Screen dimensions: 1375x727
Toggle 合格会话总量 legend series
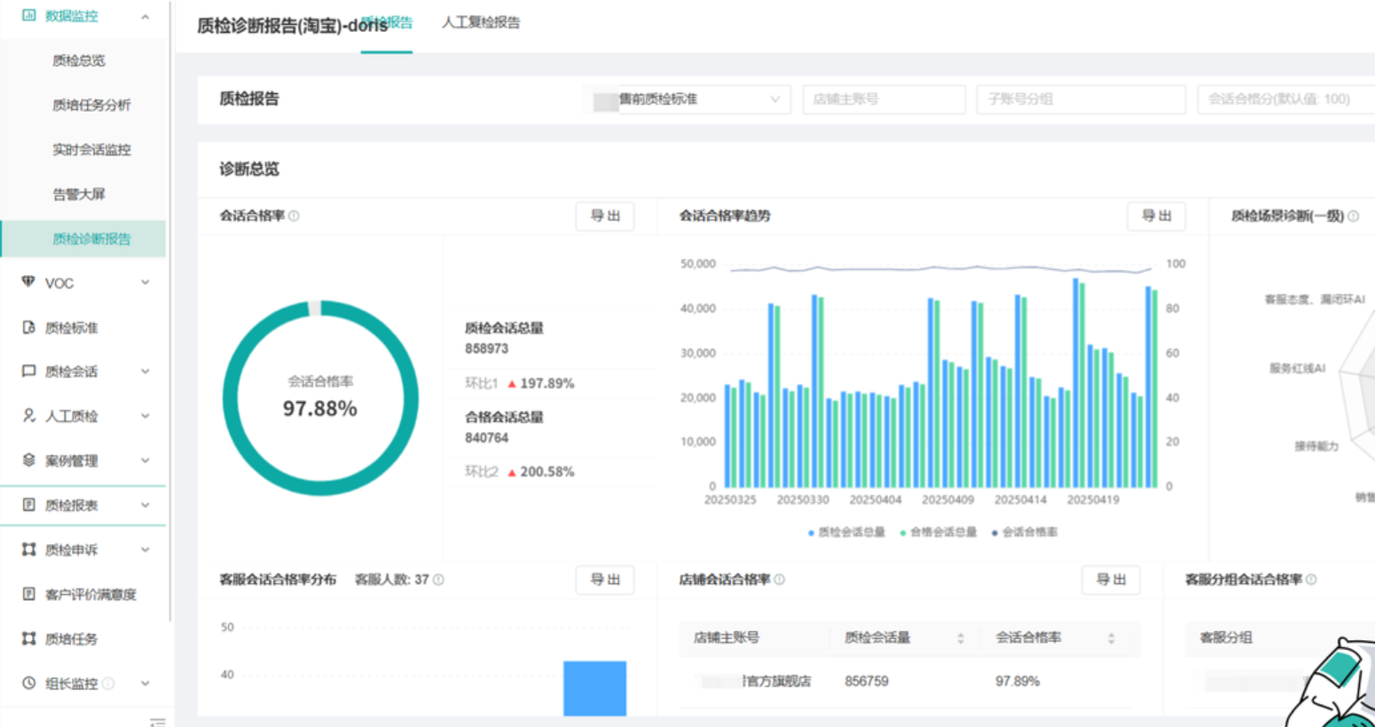(x=938, y=533)
